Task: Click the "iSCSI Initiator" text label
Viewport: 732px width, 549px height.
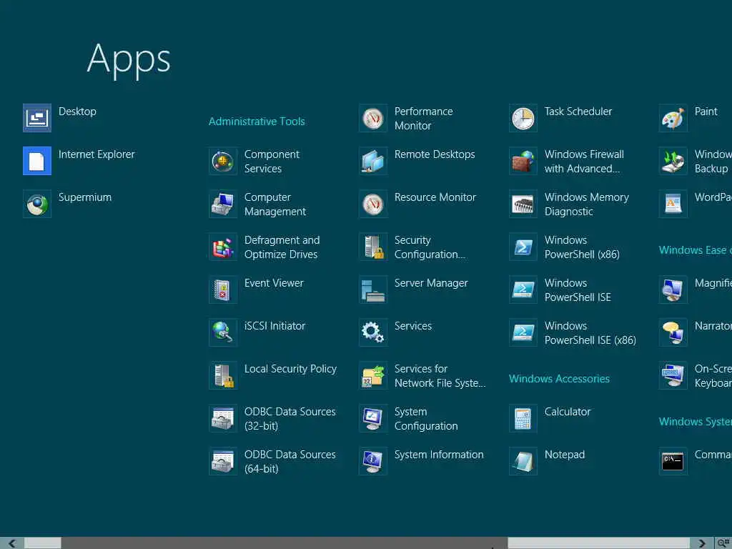Action: click(x=274, y=326)
